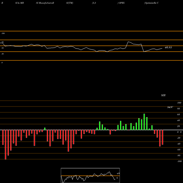Click the value 49 in mini chart
This screenshot has width=183, height=183.
(x=118, y=173)
